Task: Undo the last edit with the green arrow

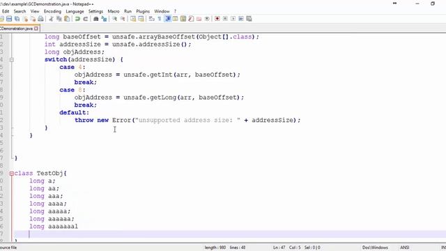Action: coord(77,19)
